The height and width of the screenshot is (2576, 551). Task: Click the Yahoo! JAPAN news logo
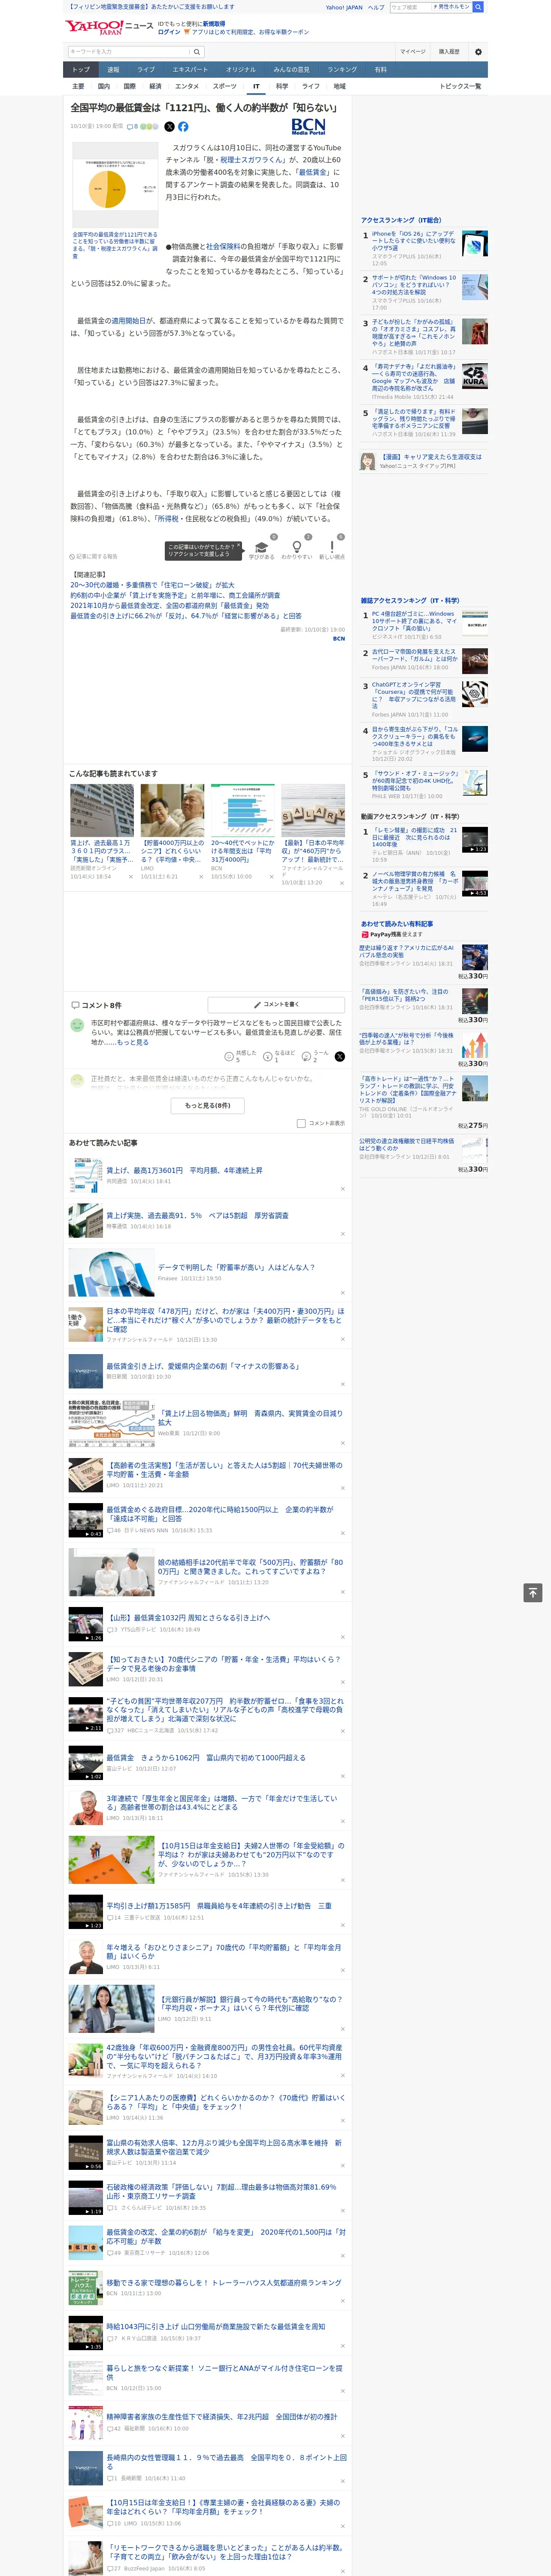pos(109,27)
